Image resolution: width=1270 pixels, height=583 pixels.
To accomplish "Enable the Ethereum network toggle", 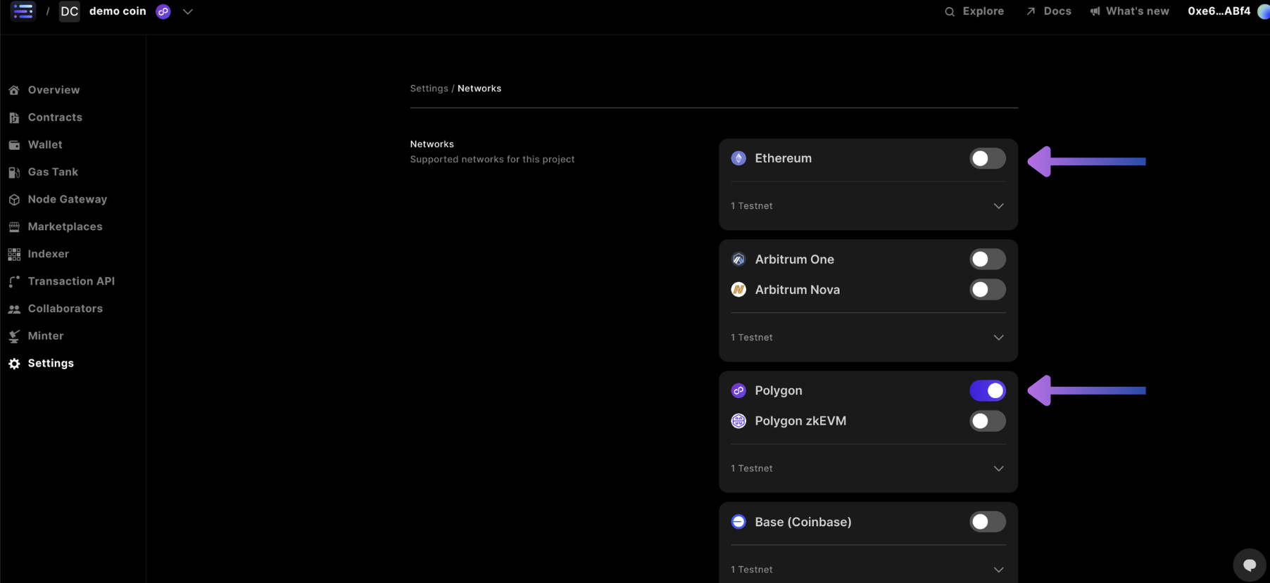I will point(987,158).
